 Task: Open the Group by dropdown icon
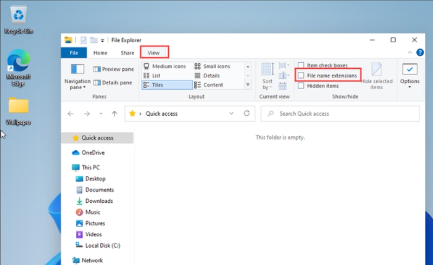click(x=284, y=65)
